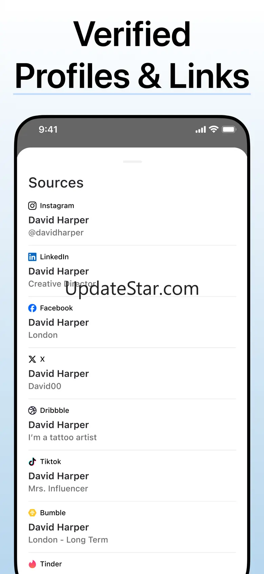
Task: Open David Harper's LinkedIn profile name
Action: pos(59,271)
